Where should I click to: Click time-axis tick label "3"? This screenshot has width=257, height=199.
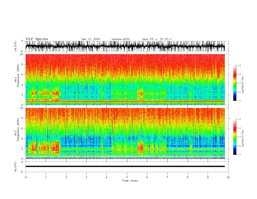click(x=86, y=177)
